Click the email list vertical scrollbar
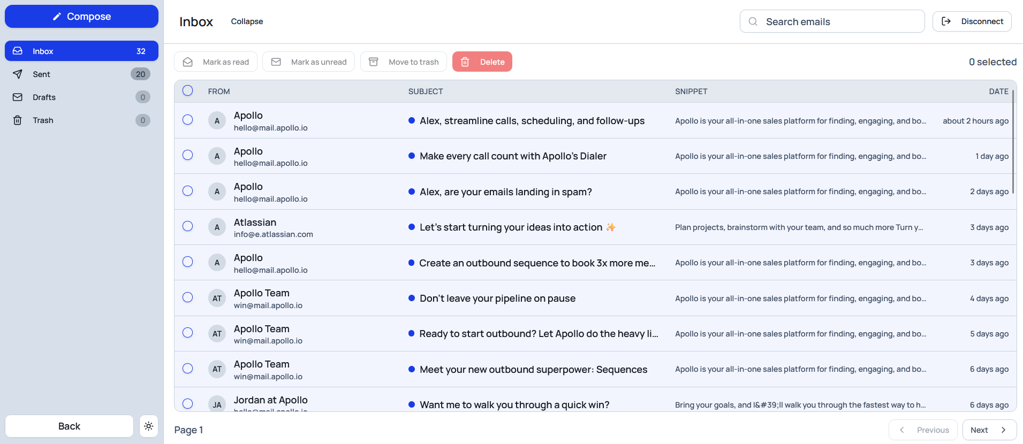The image size is (1023, 444). (1013, 142)
